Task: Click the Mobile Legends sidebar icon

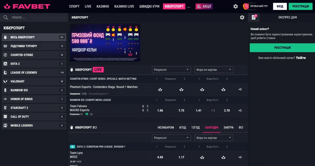Action: pos(6,125)
